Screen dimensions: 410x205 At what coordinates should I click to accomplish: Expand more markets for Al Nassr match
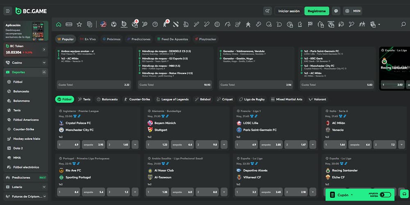[x=224, y=192]
